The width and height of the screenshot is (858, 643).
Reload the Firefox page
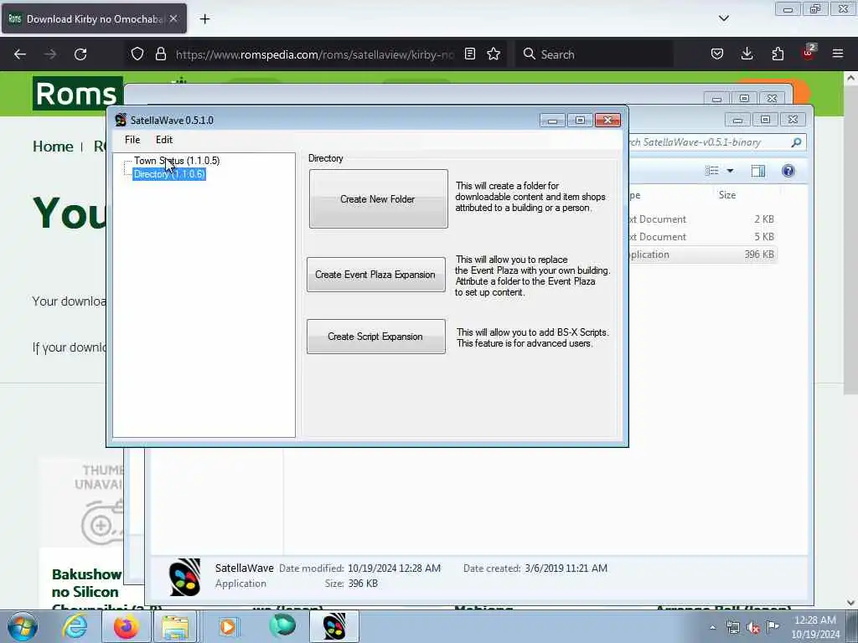[80, 54]
